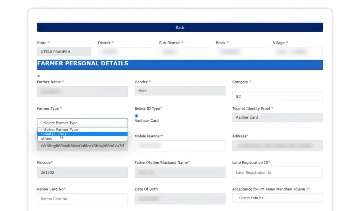Open the Category dropdown showing SC
This screenshot has height=211, width=341.
(x=277, y=96)
